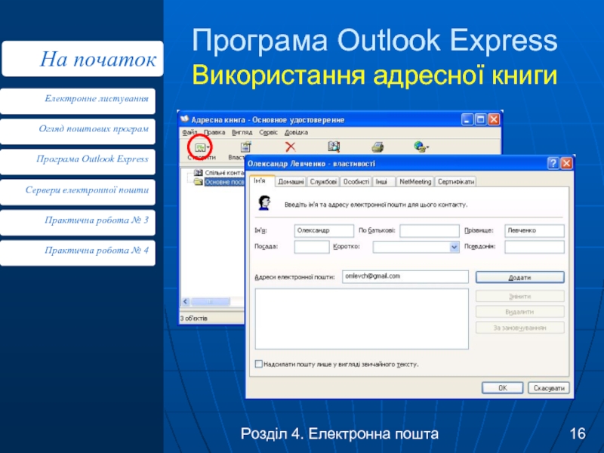Click the Find People toolbar icon
This screenshot has width=604, height=453.
[334, 146]
